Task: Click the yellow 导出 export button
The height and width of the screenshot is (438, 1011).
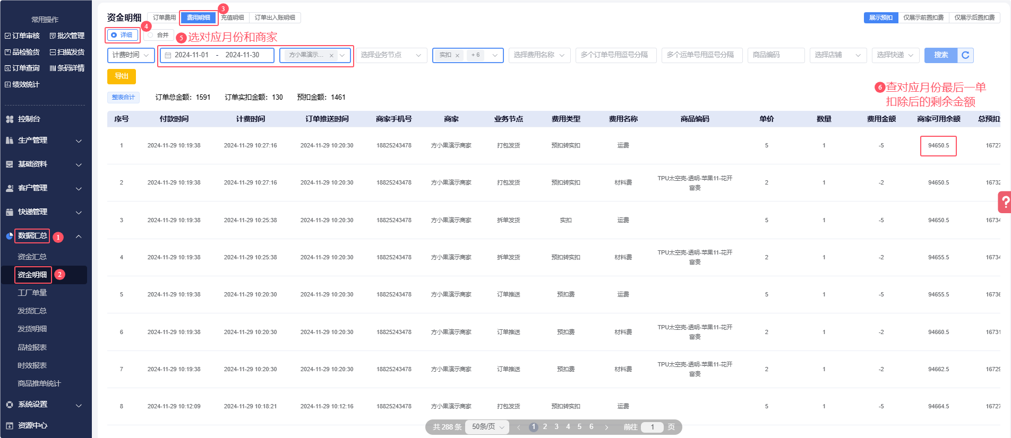Action: 122,76
